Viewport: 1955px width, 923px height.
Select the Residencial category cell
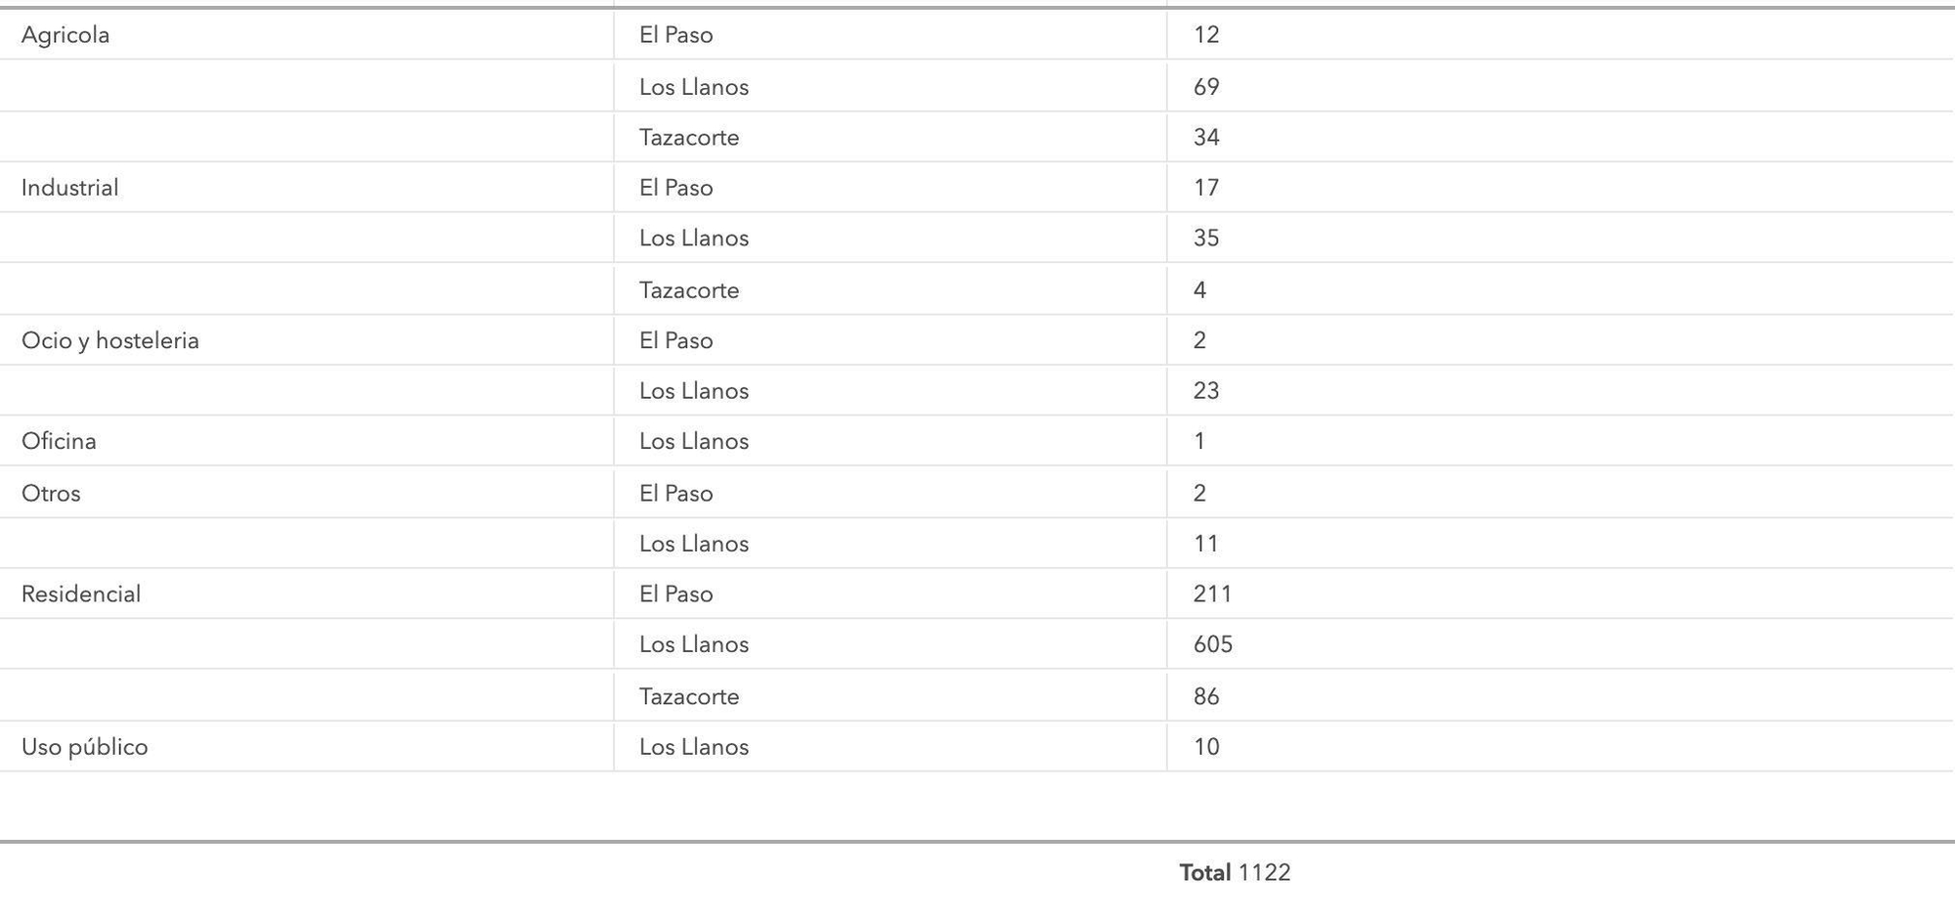(x=81, y=594)
